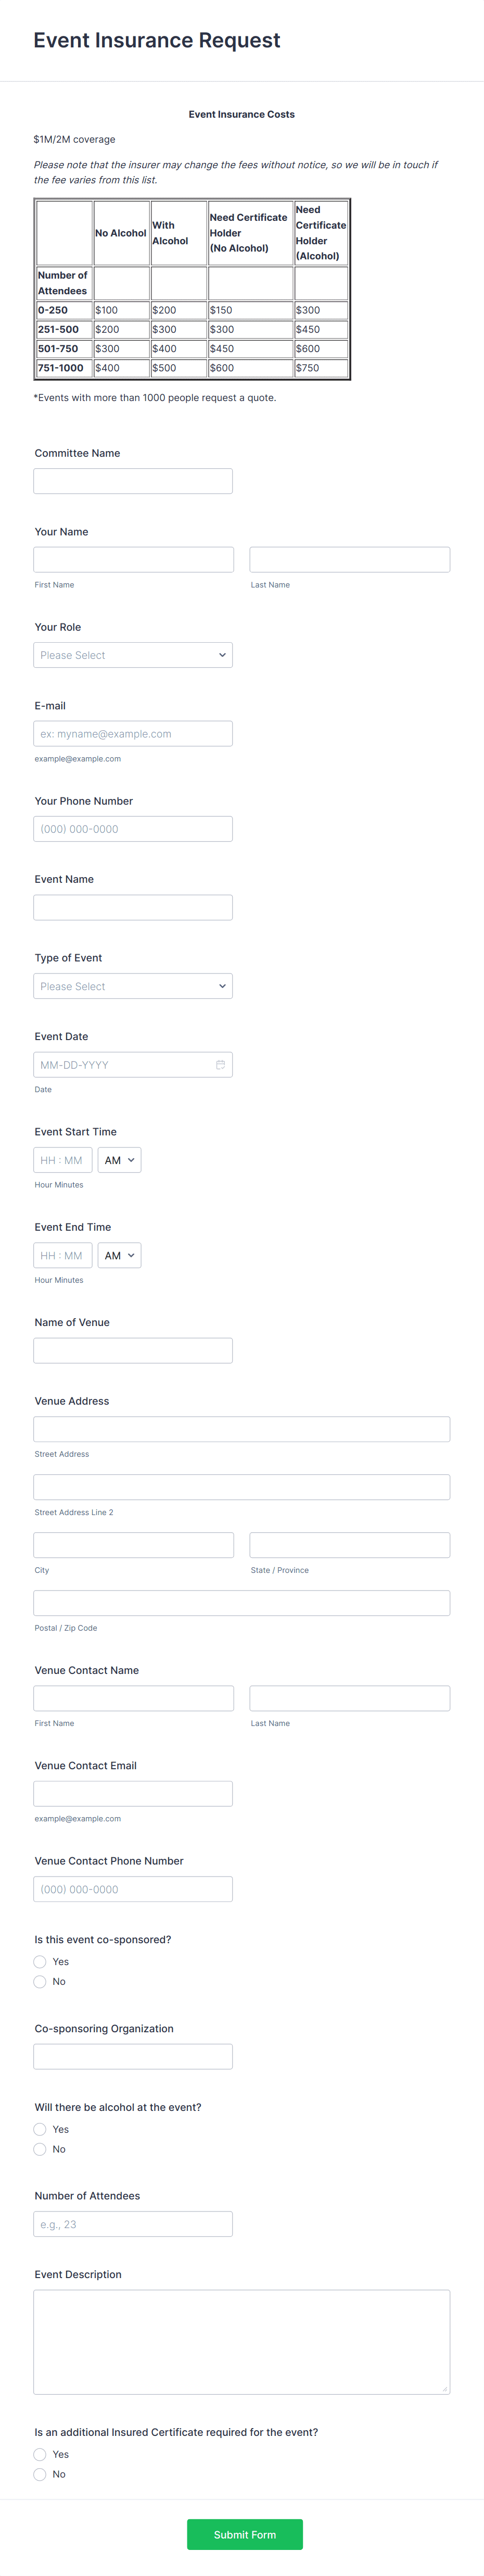Click the Street Address field under Venue Address
This screenshot has width=484, height=2576.
(241, 1429)
